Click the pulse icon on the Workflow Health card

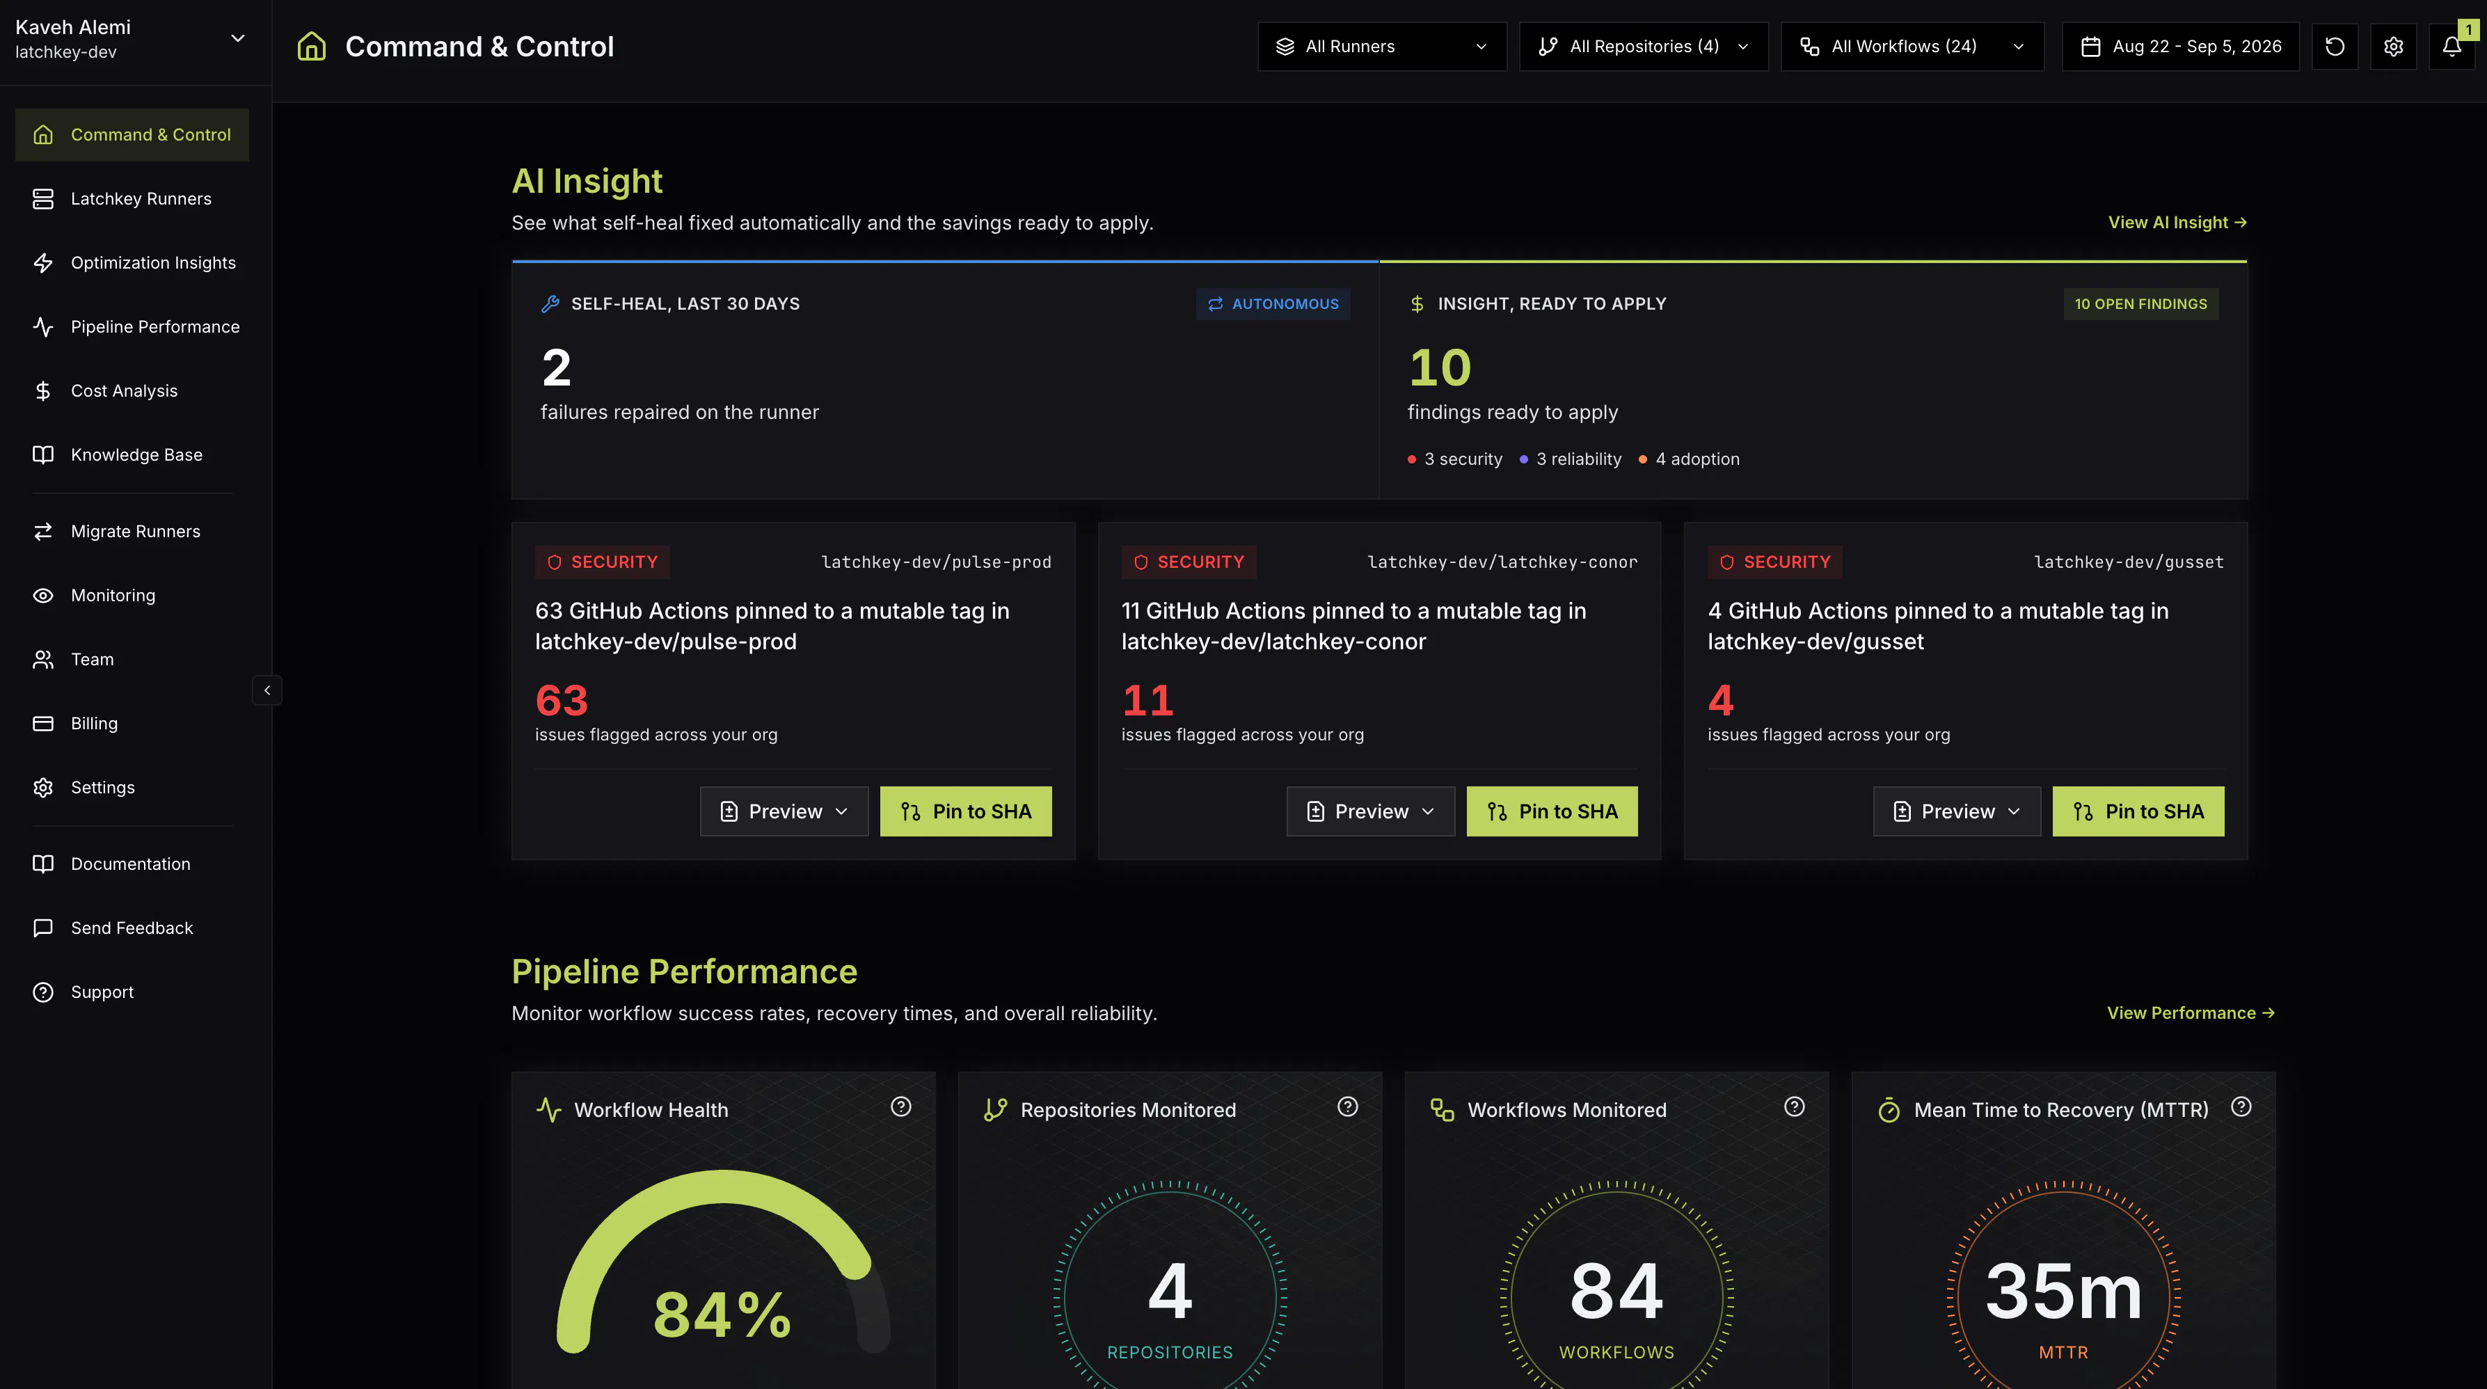(548, 1110)
